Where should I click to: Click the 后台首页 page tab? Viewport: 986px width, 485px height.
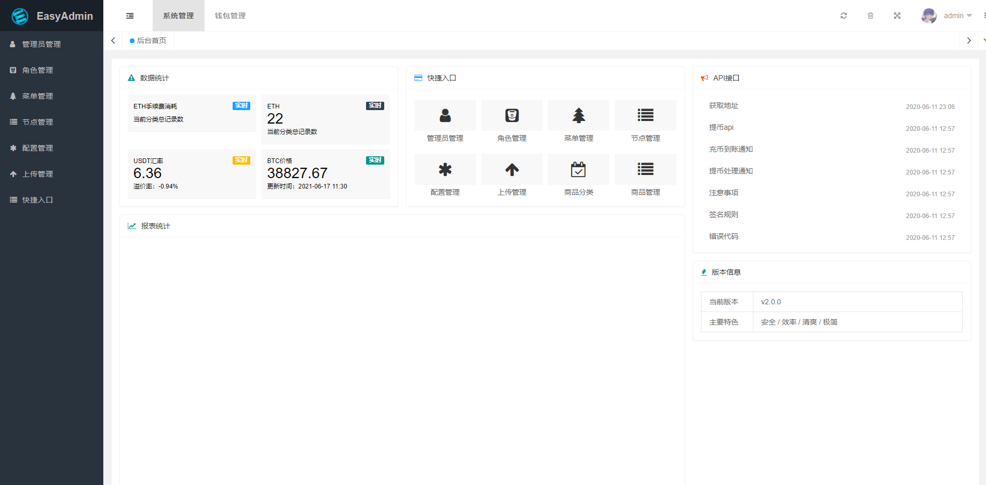pyautogui.click(x=151, y=41)
